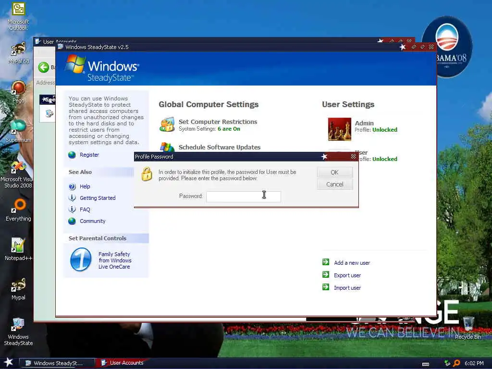
Task: Open the Admin user profile
Action: click(x=364, y=123)
